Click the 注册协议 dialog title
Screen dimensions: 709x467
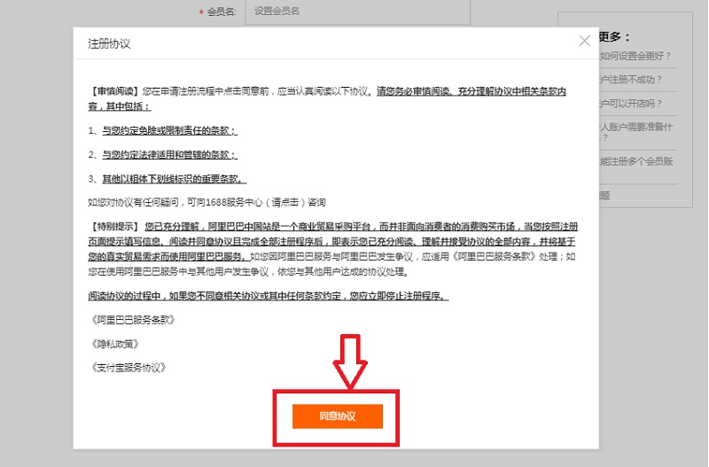(x=109, y=43)
